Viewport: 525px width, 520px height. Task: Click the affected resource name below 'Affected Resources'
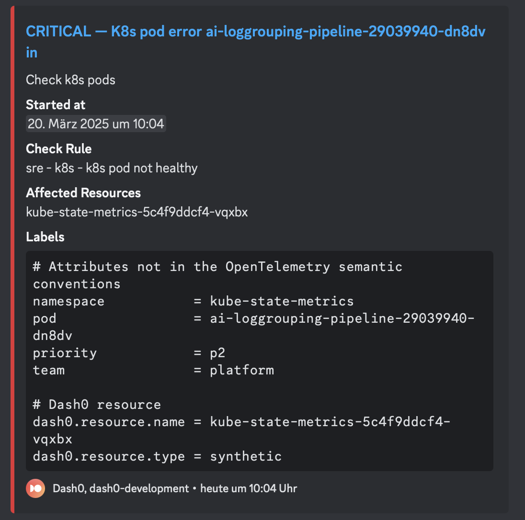(x=137, y=212)
